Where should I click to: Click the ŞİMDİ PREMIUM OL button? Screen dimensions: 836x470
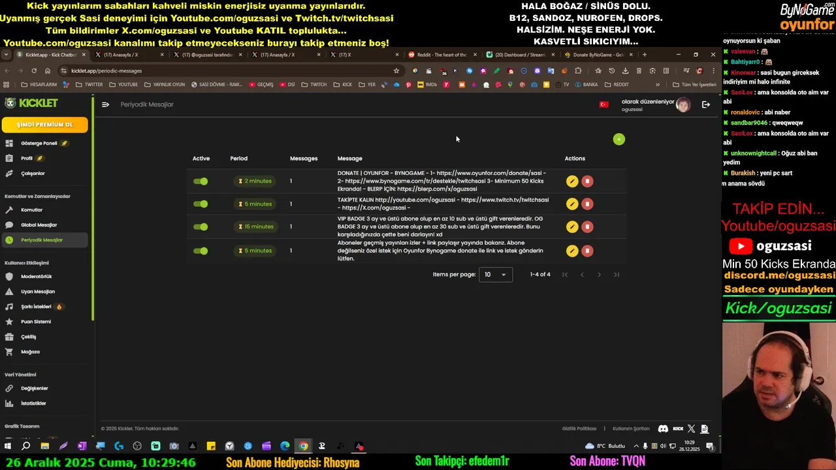[x=45, y=125]
